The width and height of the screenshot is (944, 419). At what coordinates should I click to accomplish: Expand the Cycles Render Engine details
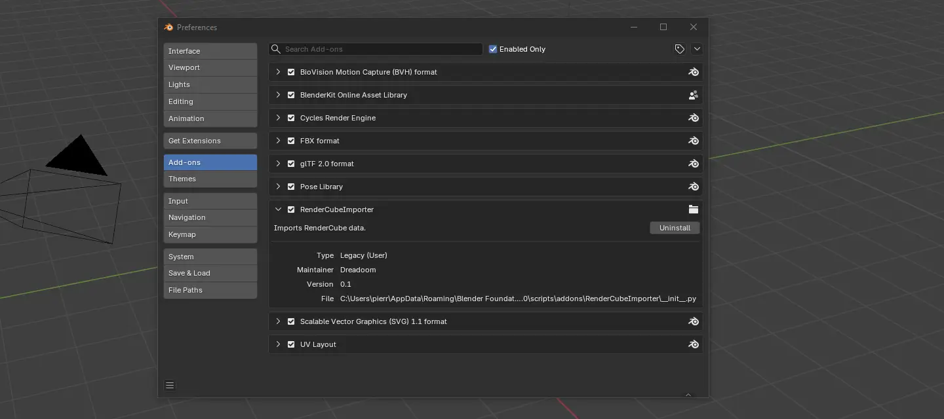(x=278, y=118)
